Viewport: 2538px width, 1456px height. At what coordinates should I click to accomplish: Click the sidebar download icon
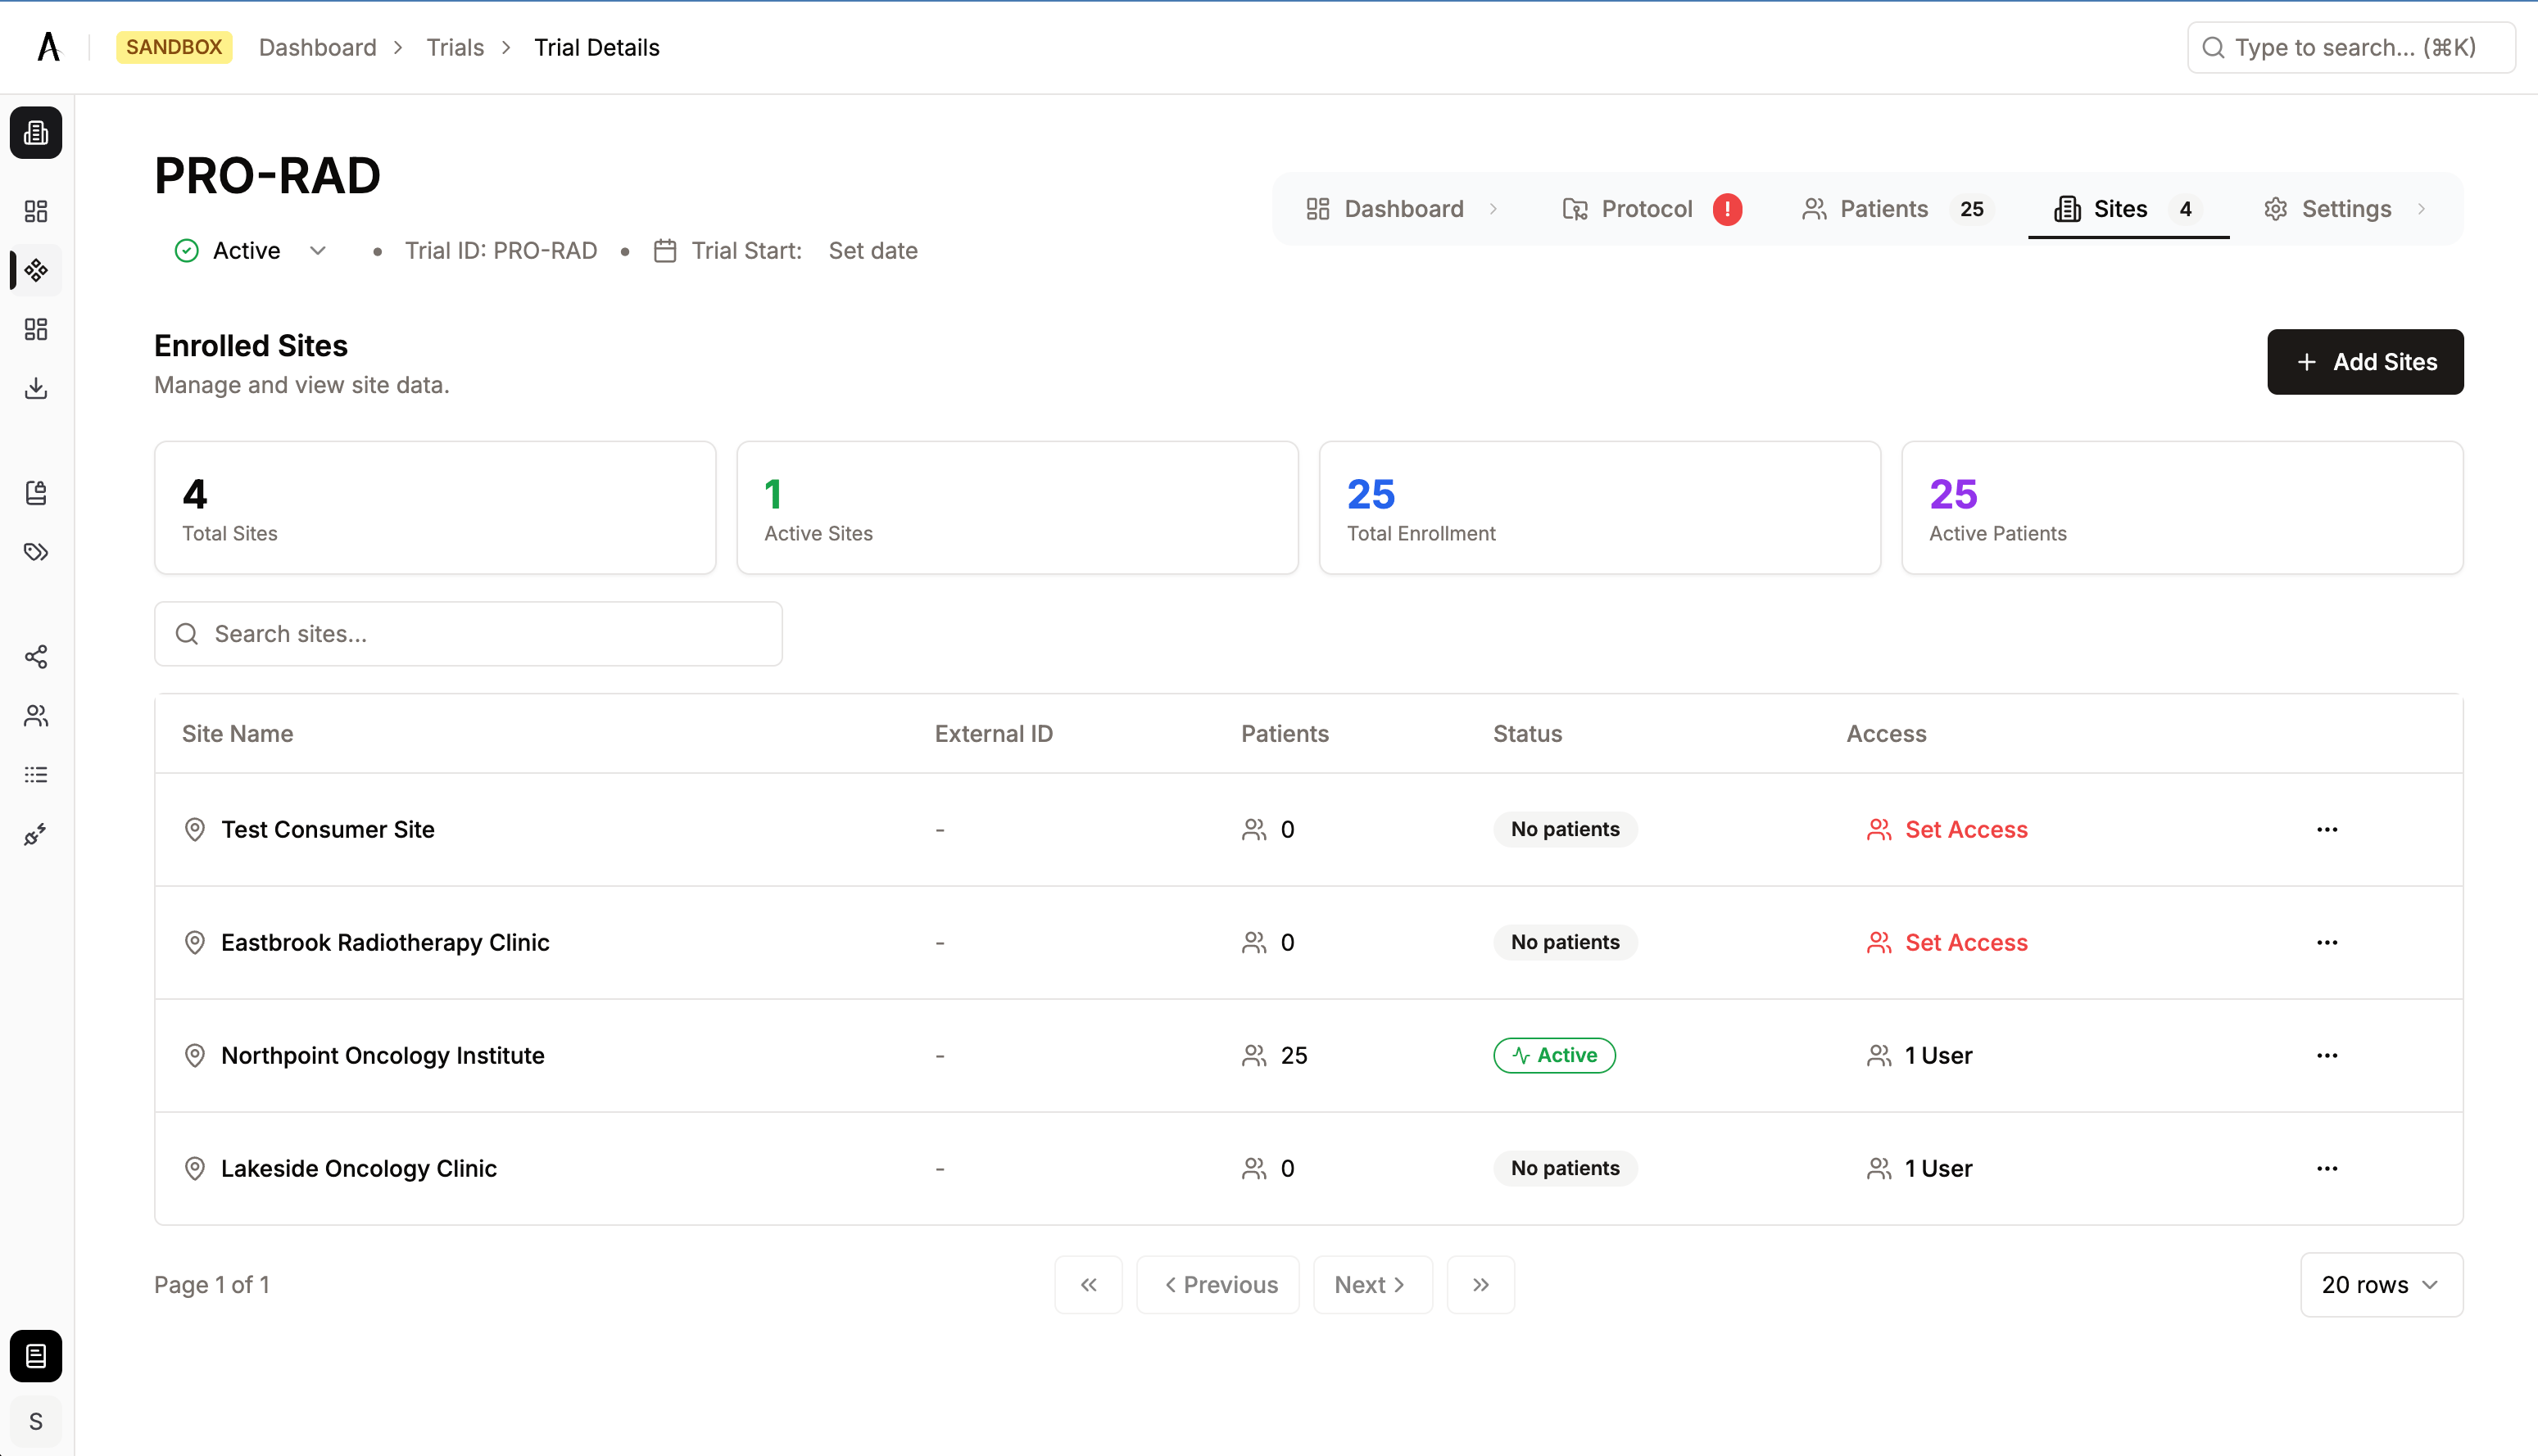[36, 388]
